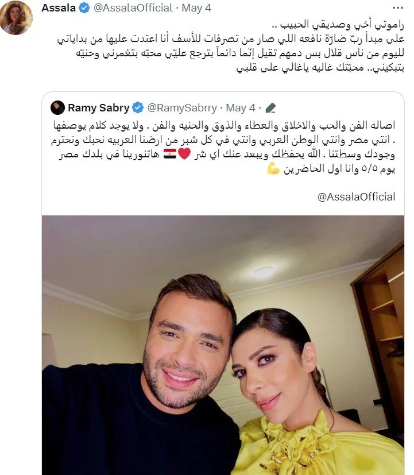Click the Egypt flag emoji
Screen dimensions: 414x475
click(170, 154)
